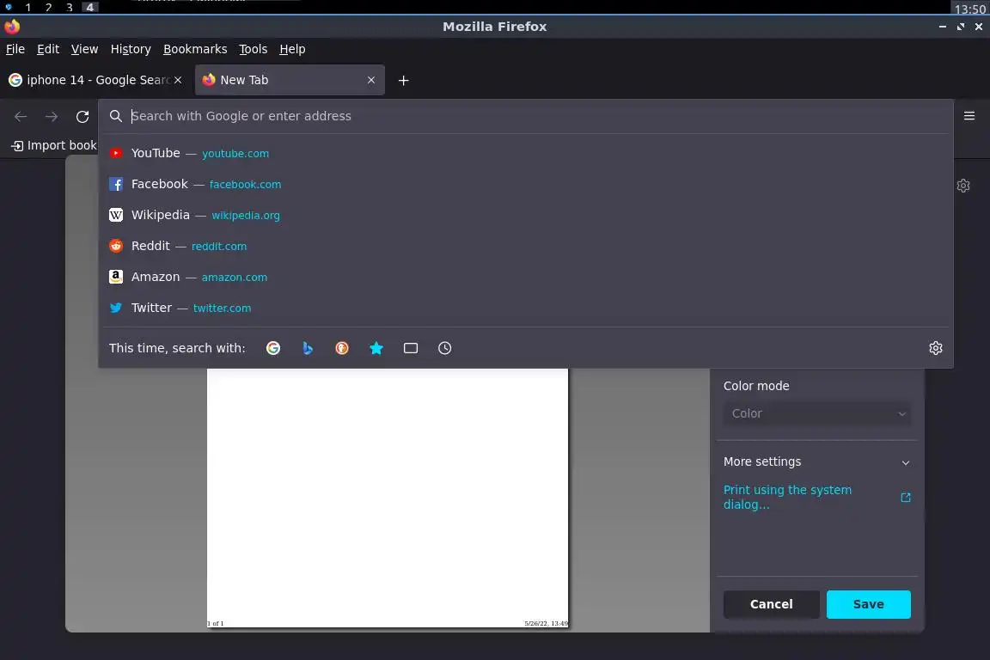Open the View menu
This screenshot has width=990, height=660.
(x=84, y=49)
